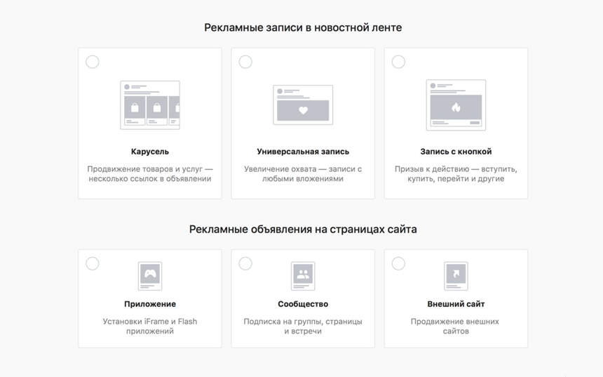Click the text 'Призыв к действию'
Image resolution: width=603 pixels, height=377 pixels.
point(431,169)
